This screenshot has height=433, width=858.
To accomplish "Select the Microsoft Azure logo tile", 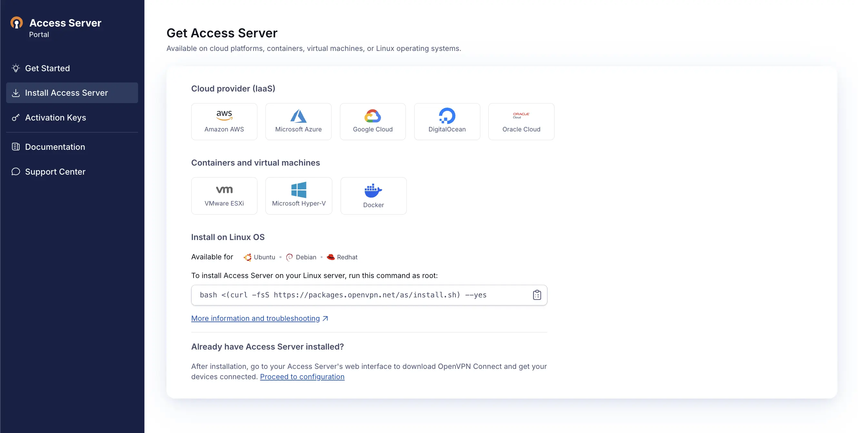I will 298,121.
